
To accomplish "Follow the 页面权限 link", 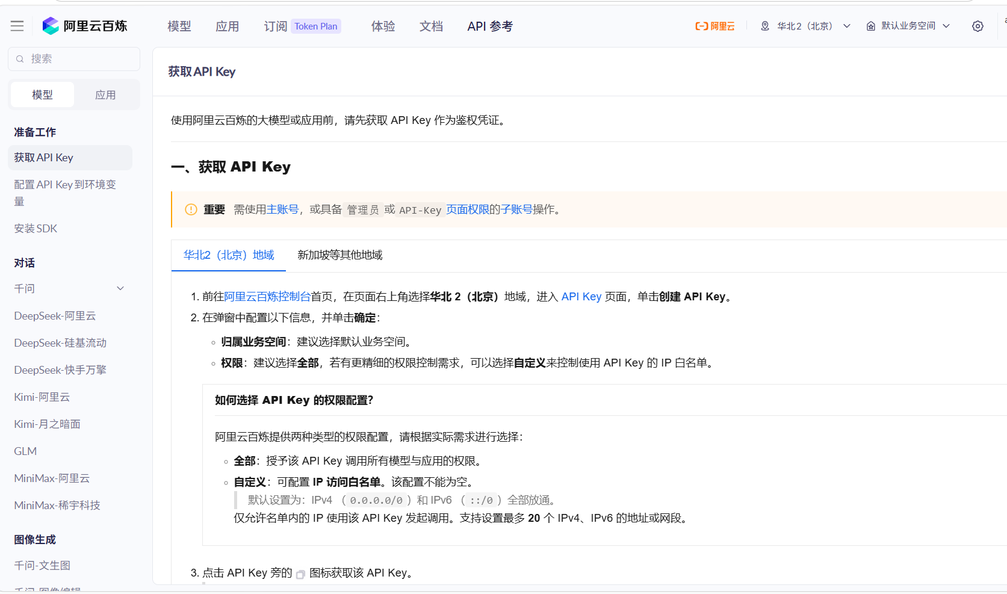I will [x=468, y=209].
